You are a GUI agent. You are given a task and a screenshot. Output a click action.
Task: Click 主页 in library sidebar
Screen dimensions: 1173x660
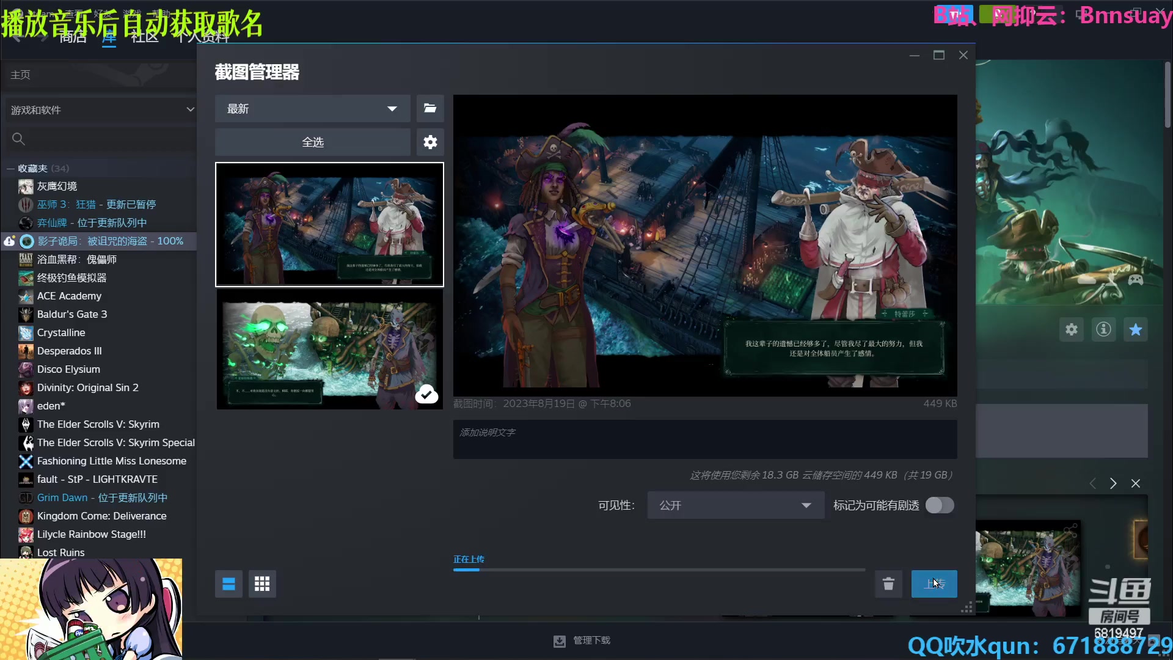[20, 75]
